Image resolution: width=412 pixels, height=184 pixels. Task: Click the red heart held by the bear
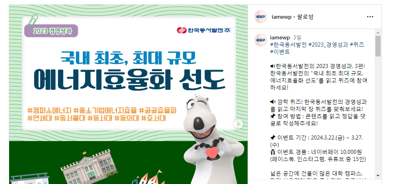coord(212,153)
